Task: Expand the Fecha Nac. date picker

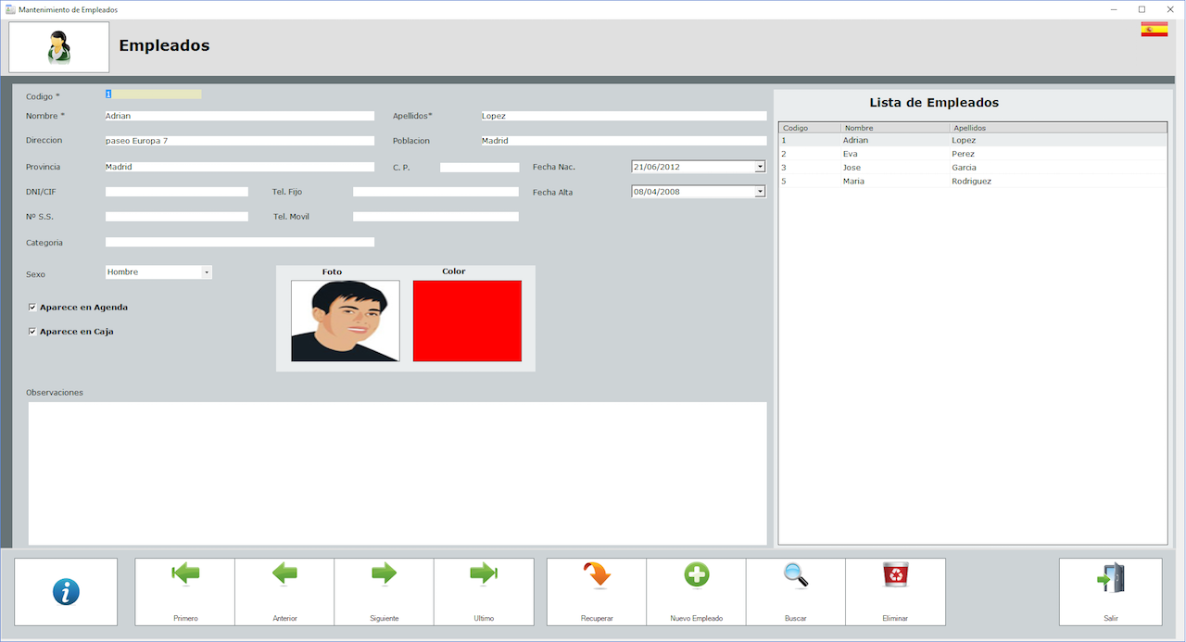Action: (x=760, y=167)
